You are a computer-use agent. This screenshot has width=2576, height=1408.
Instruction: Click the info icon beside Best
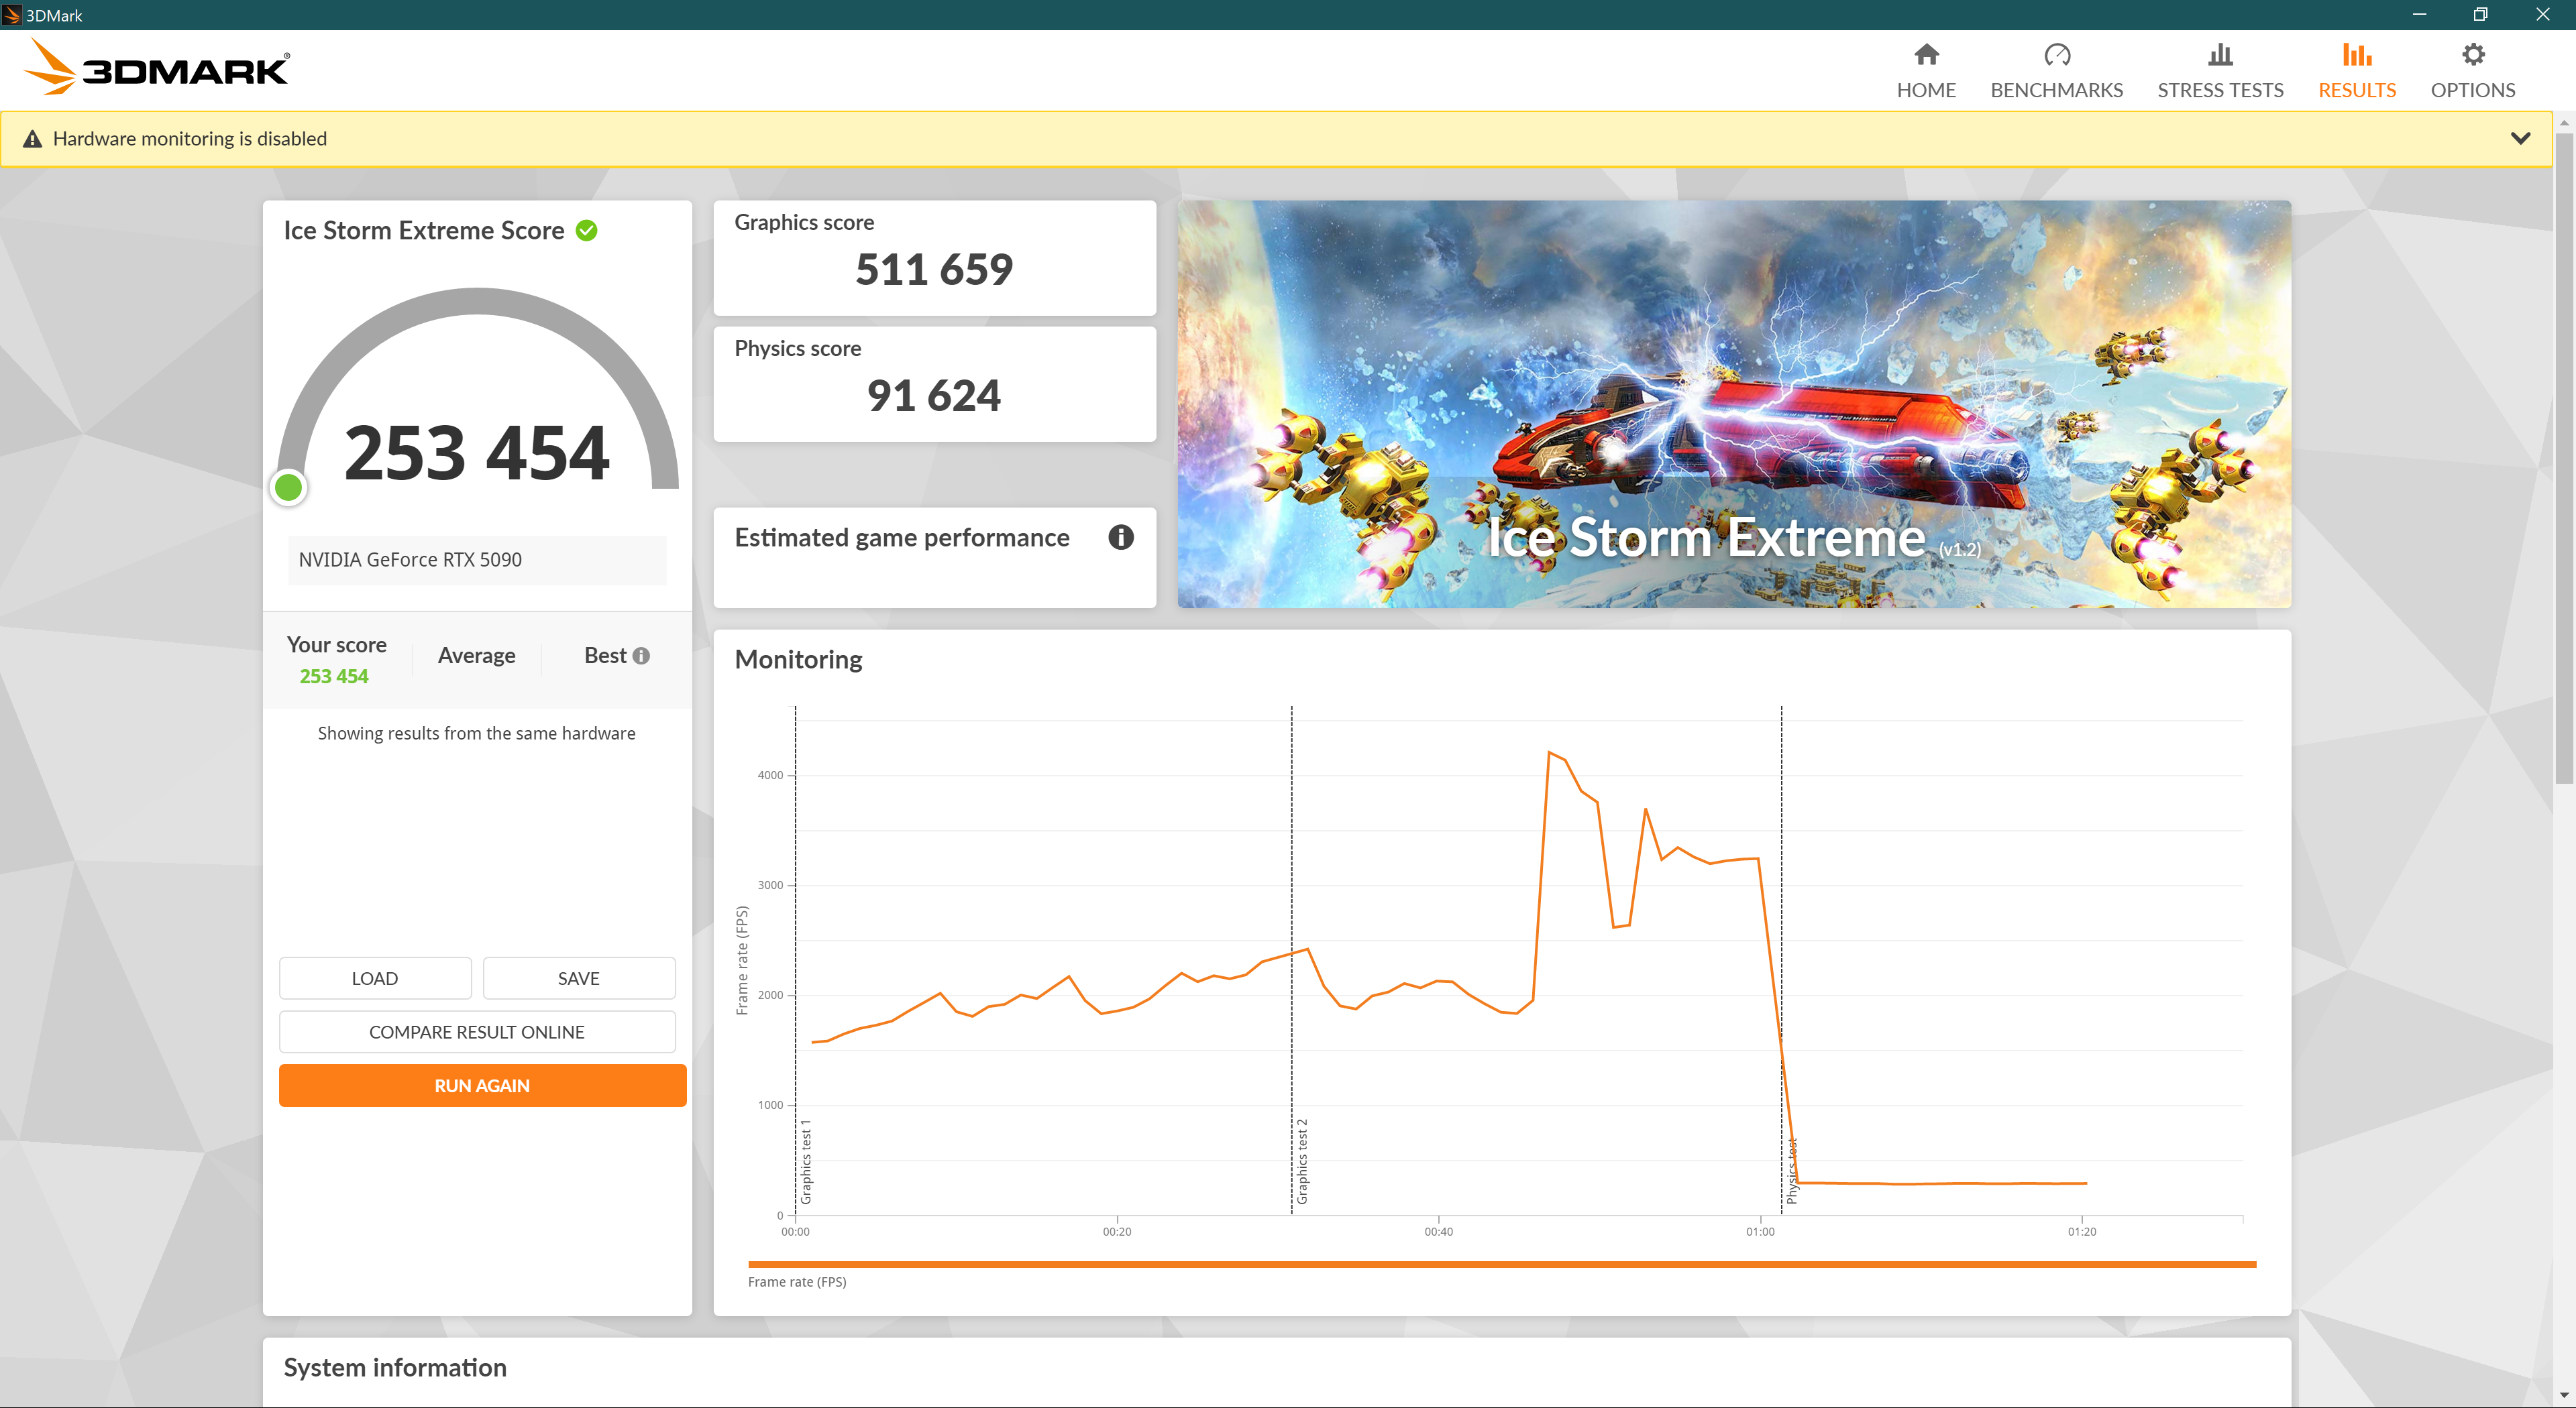point(642,656)
